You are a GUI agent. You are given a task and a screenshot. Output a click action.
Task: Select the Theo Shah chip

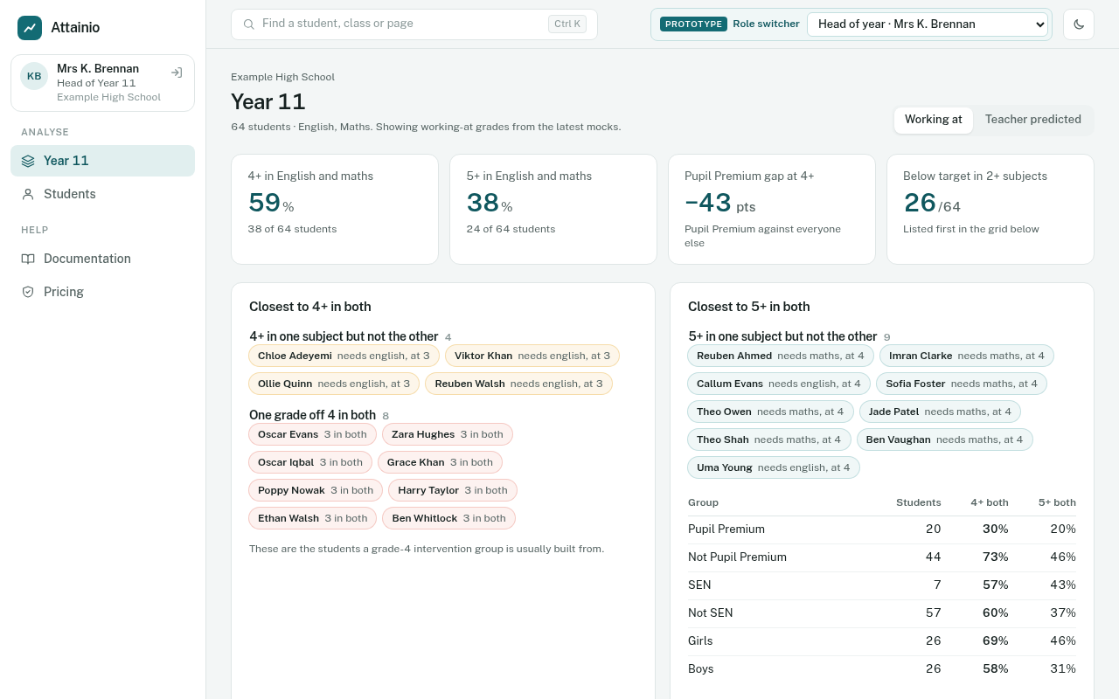tap(769, 439)
